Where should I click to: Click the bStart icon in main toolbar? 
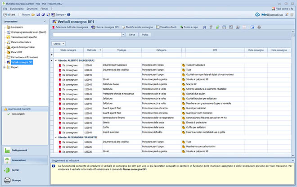5,15
